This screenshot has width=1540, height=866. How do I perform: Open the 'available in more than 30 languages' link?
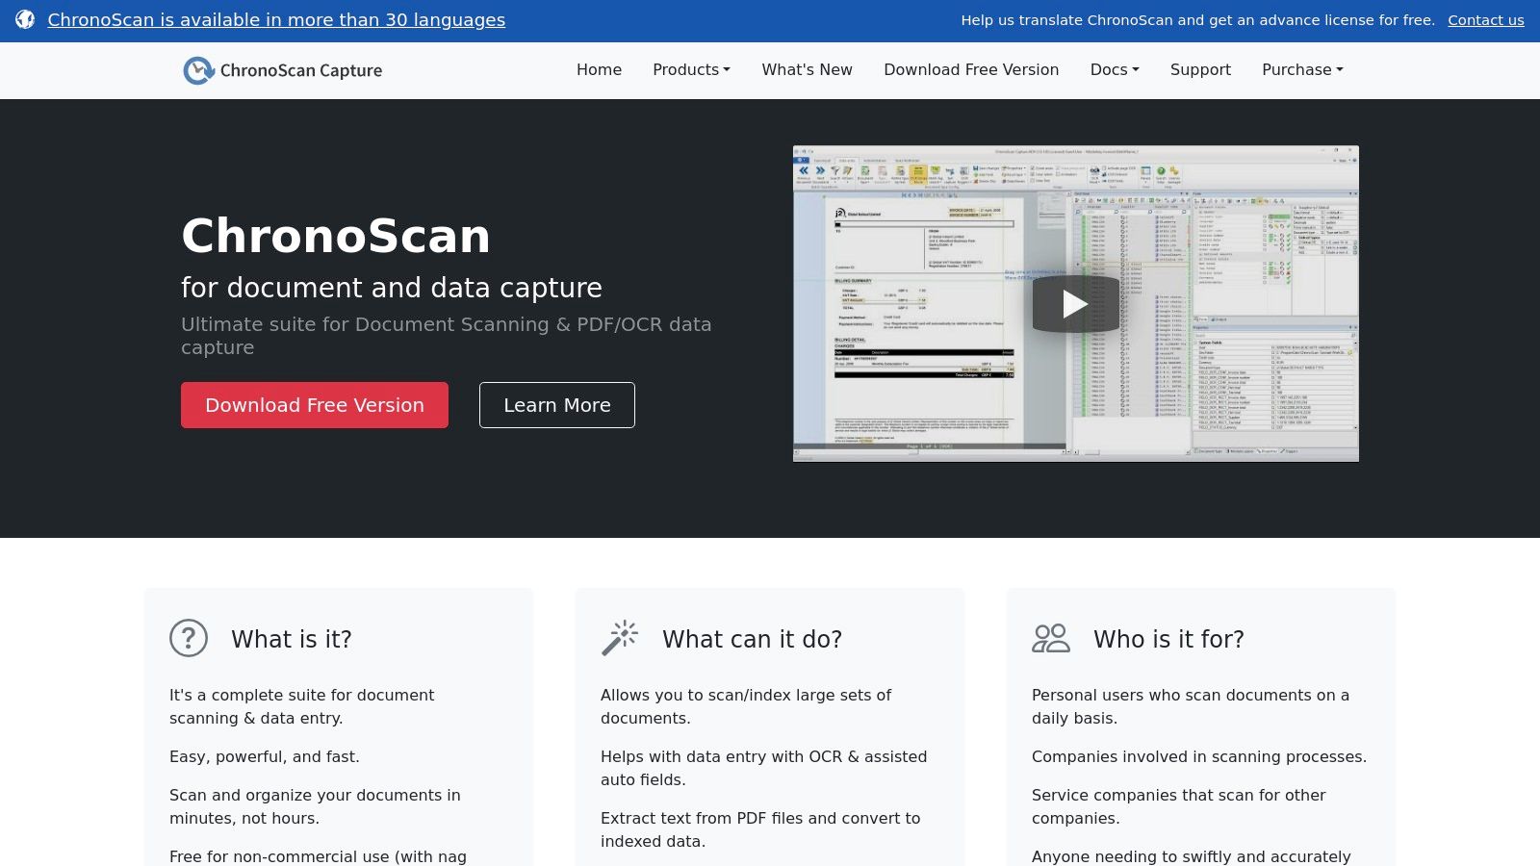[x=276, y=19]
